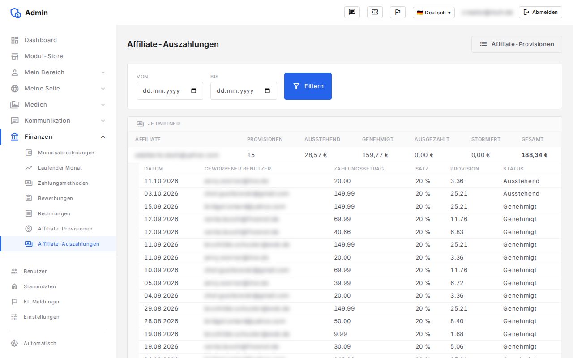Open the flag reports icon in top bar

398,12
